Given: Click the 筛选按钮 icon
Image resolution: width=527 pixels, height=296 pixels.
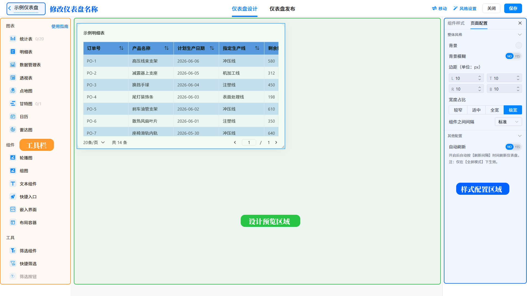Looking at the screenshot, I should coord(13,276).
